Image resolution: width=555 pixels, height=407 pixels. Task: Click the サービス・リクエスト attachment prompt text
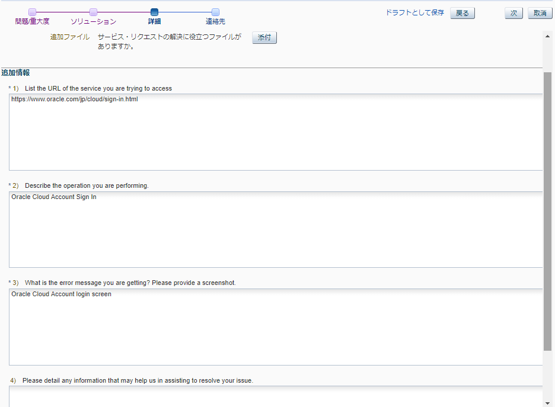(170, 41)
